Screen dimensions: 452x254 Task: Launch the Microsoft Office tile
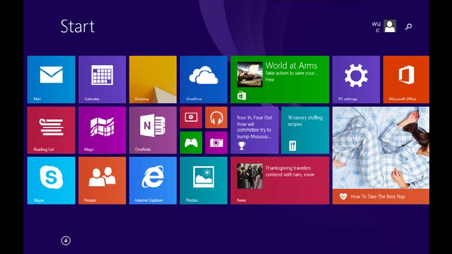tap(406, 79)
